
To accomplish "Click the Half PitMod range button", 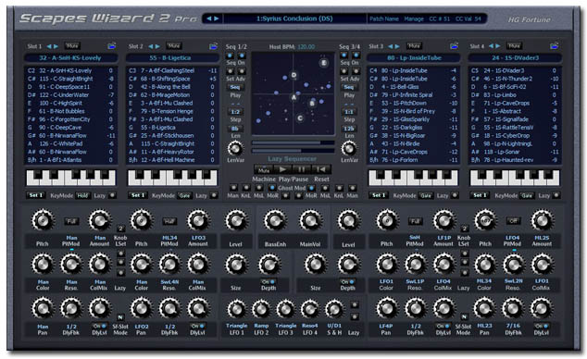I will pyautogui.click(x=169, y=221).
